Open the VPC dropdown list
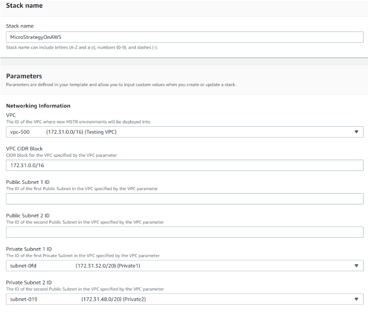Viewport: 368px width, 312px height. 184,132
